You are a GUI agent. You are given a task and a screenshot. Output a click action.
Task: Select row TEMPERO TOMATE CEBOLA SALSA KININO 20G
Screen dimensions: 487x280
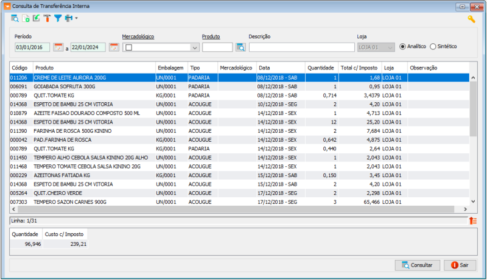tap(239, 167)
